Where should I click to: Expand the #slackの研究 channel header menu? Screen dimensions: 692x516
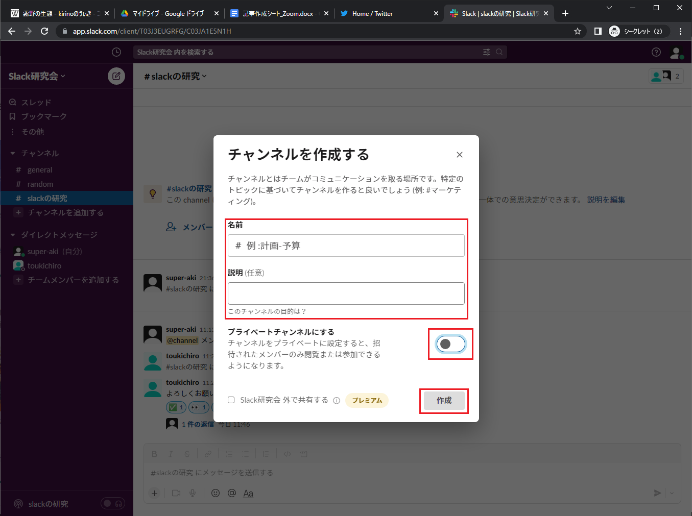175,76
